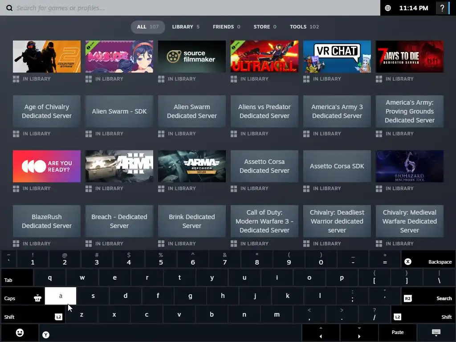
Task: Select Aliens vs Predator Dedicated Server tile
Action: (265, 111)
